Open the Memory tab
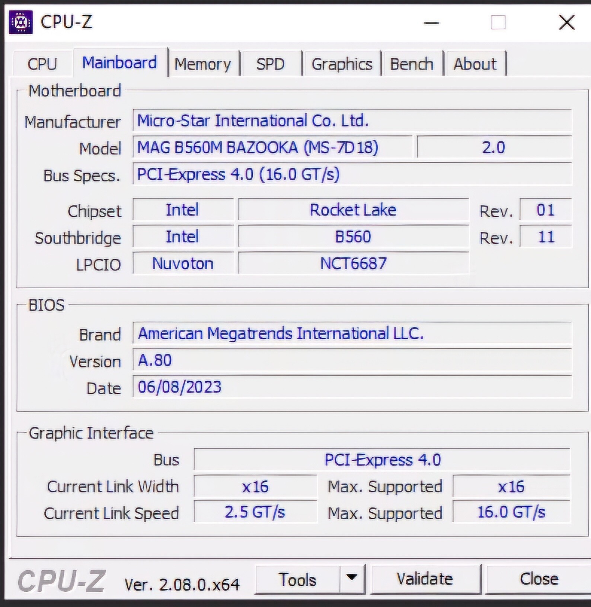This screenshot has width=591, height=607. click(x=203, y=64)
